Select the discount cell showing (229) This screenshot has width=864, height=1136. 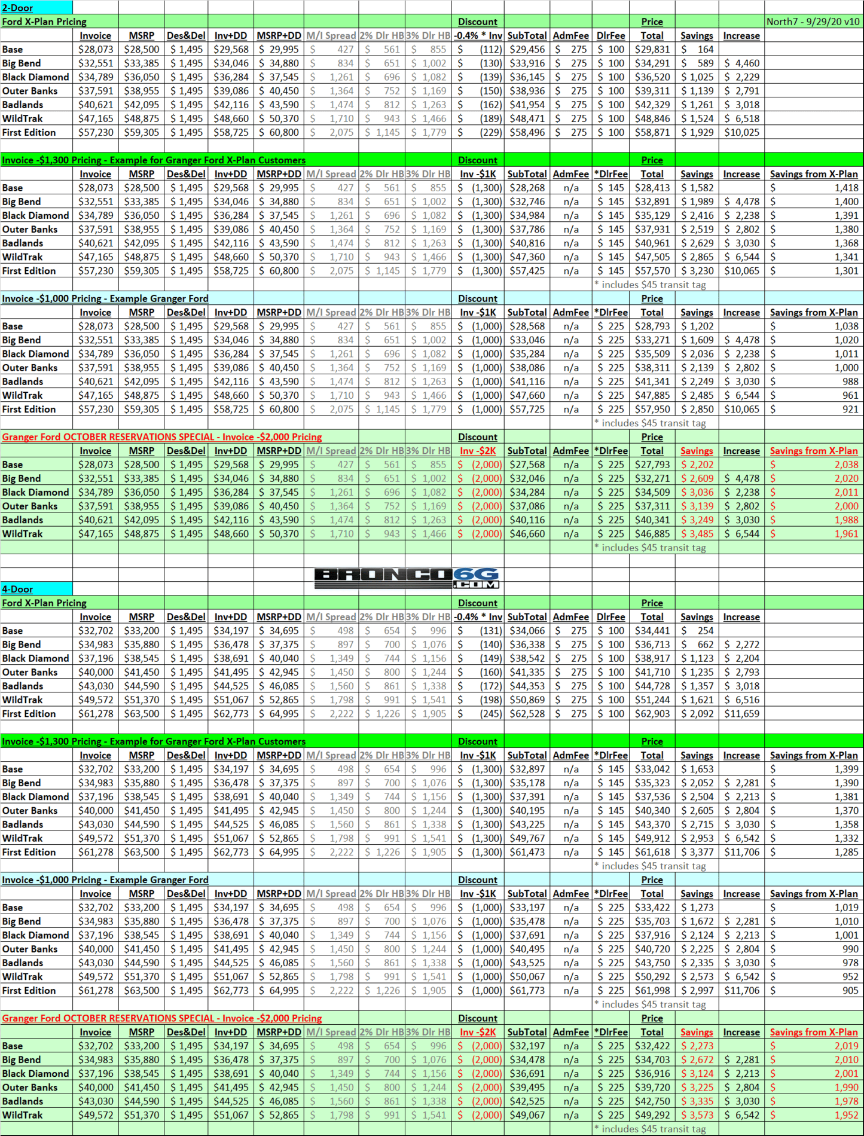478,132
